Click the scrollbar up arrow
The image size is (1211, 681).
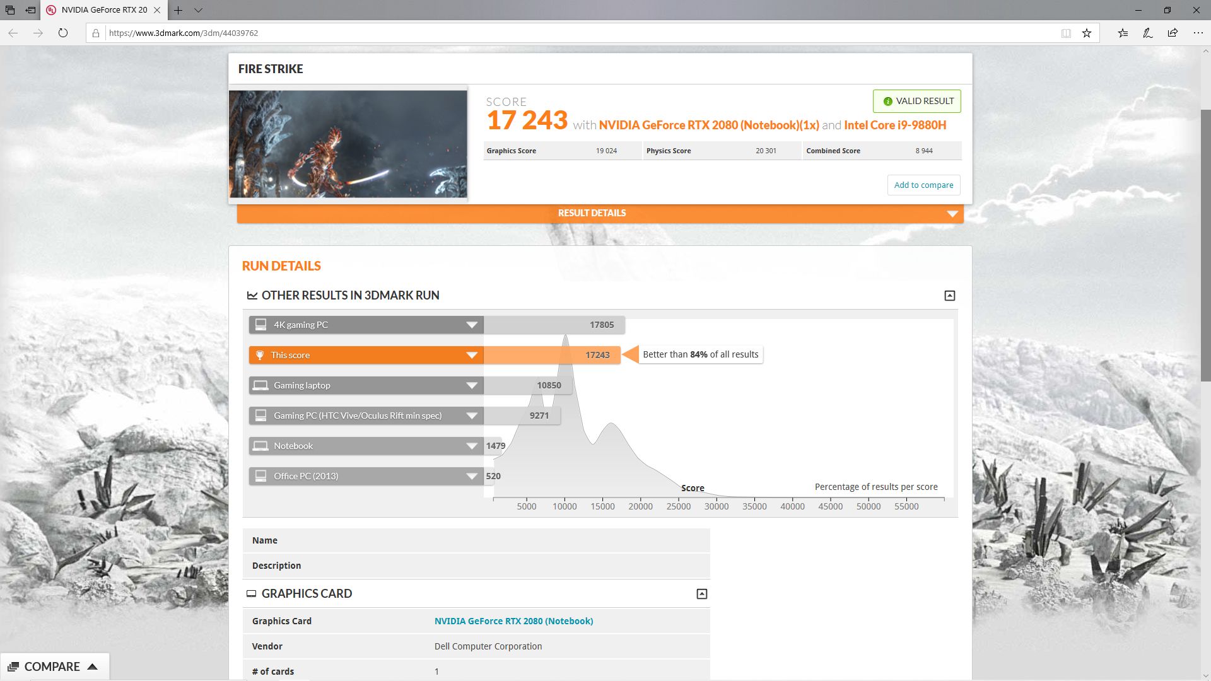(x=1205, y=52)
